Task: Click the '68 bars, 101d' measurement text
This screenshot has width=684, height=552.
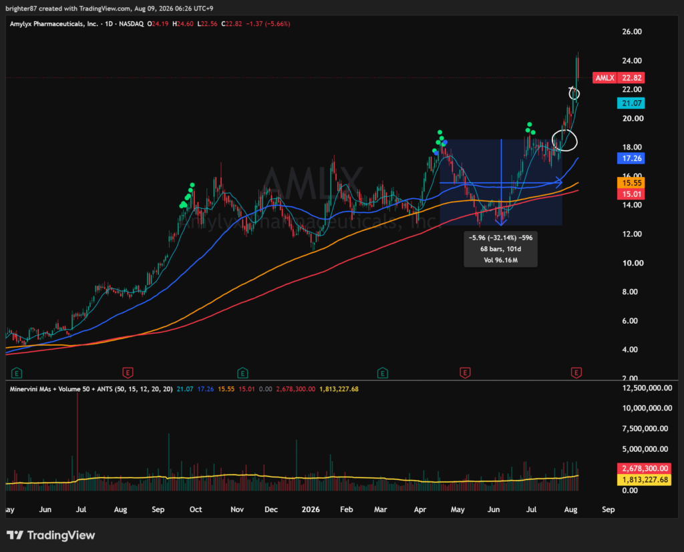Action: point(500,249)
